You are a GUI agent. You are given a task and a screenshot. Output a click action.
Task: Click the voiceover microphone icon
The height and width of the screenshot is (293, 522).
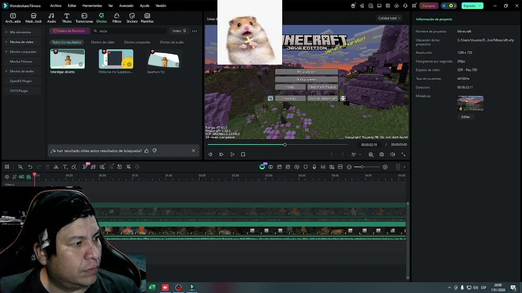[314, 167]
